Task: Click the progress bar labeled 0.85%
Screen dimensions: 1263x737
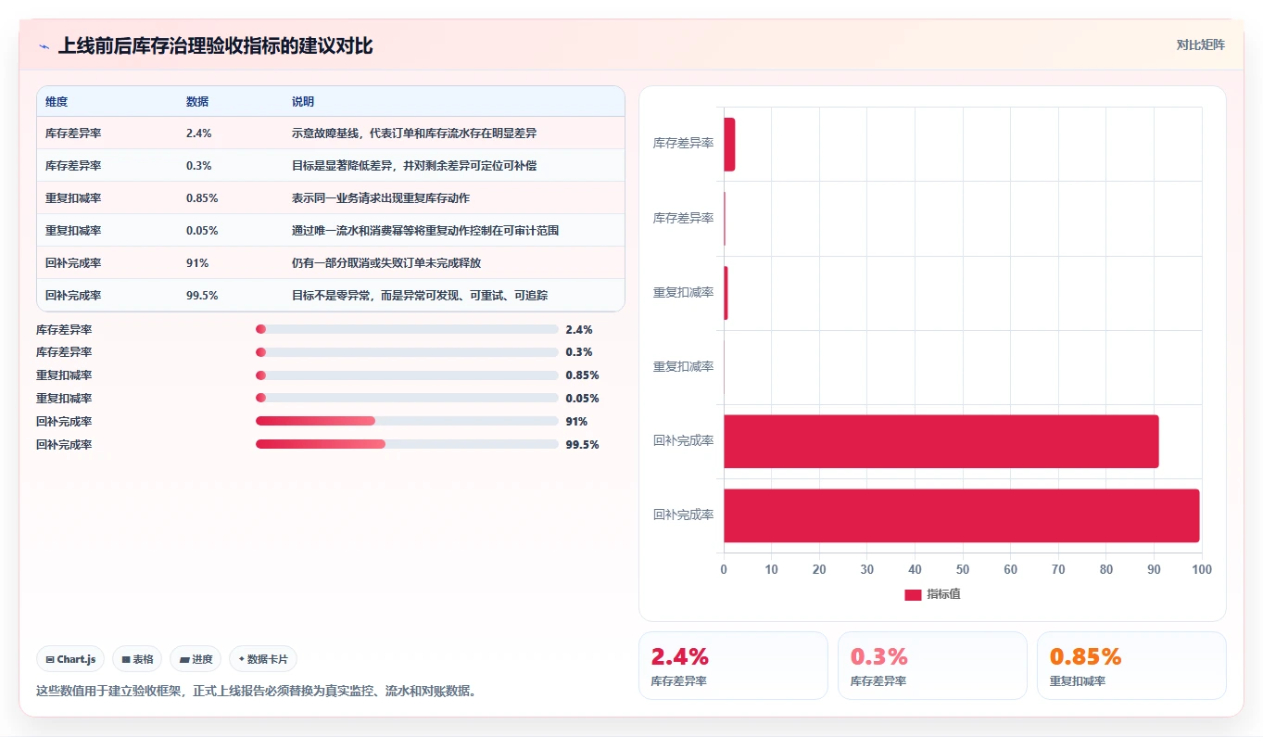Action: coord(407,375)
